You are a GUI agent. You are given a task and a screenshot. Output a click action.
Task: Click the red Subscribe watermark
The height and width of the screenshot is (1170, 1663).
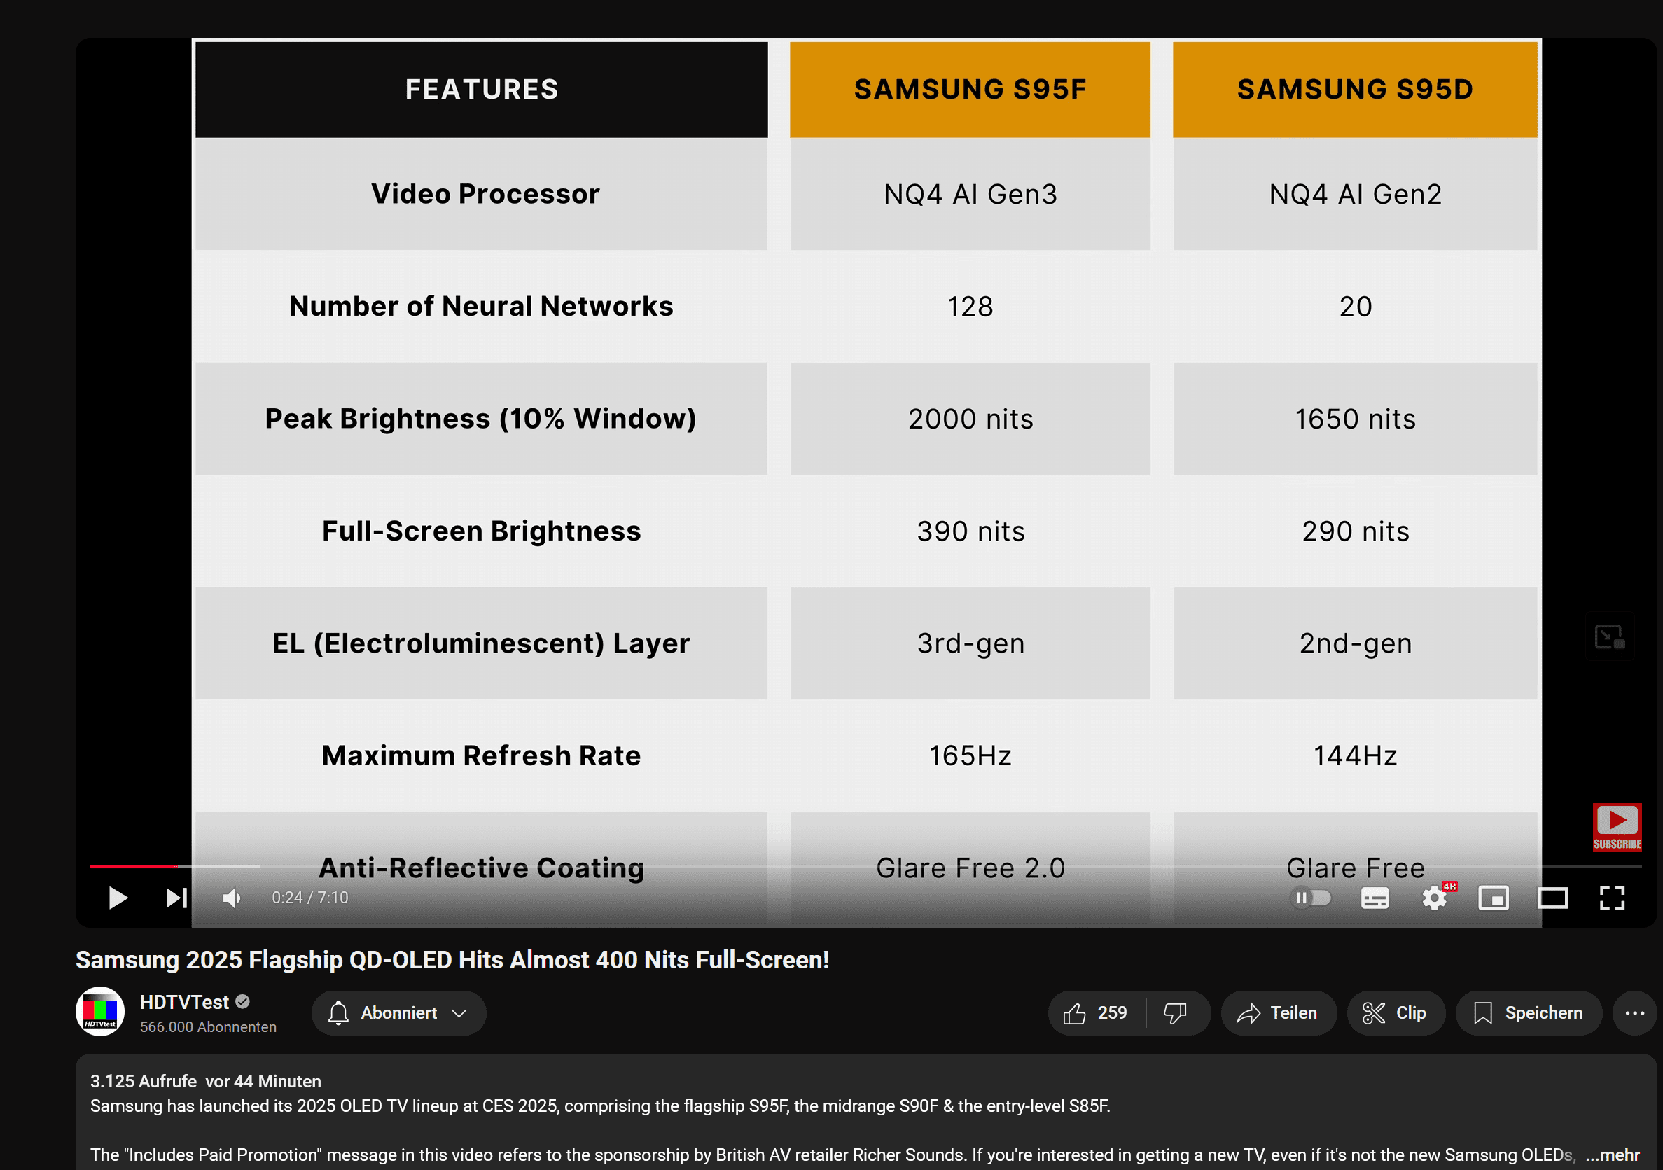[x=1617, y=827]
